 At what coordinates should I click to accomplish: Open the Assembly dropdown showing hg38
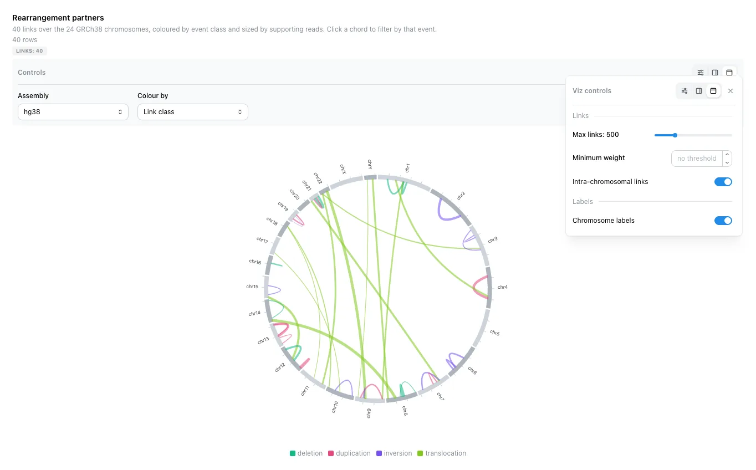[x=73, y=112]
